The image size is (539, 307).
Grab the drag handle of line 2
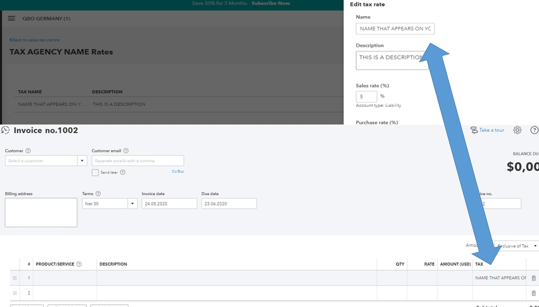coord(15,293)
